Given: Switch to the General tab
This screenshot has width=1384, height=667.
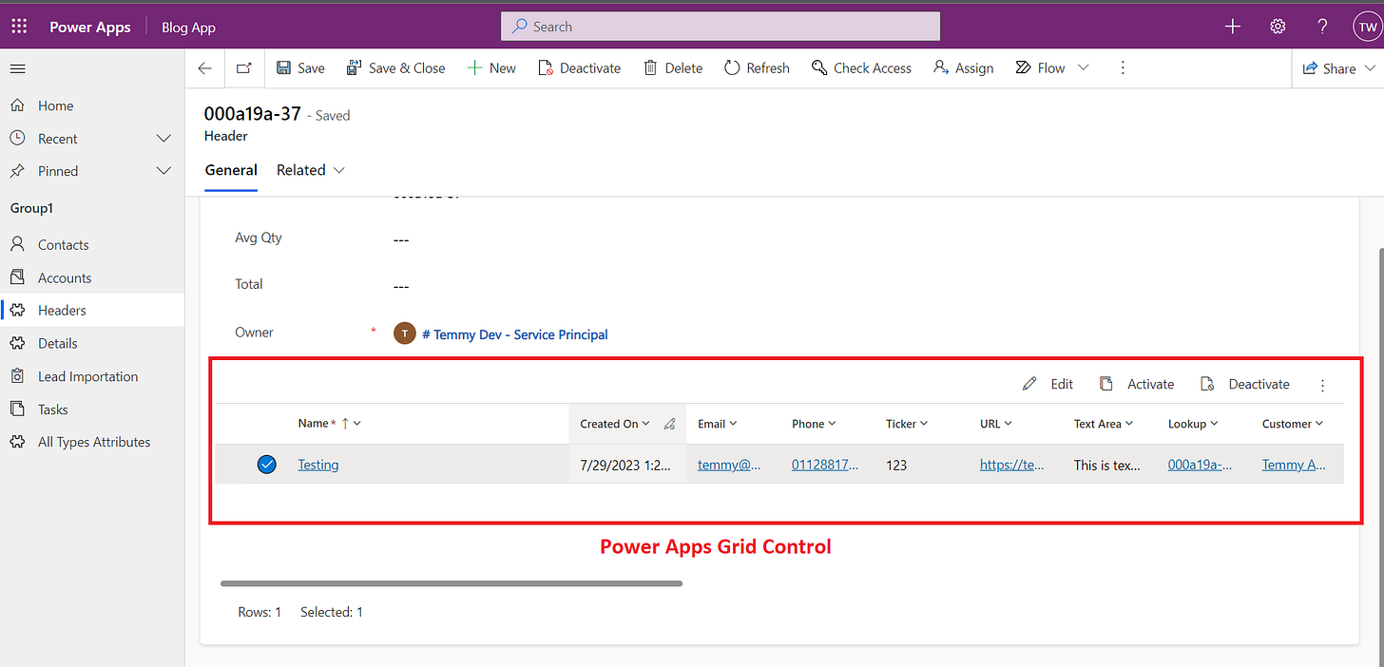Looking at the screenshot, I should [231, 170].
